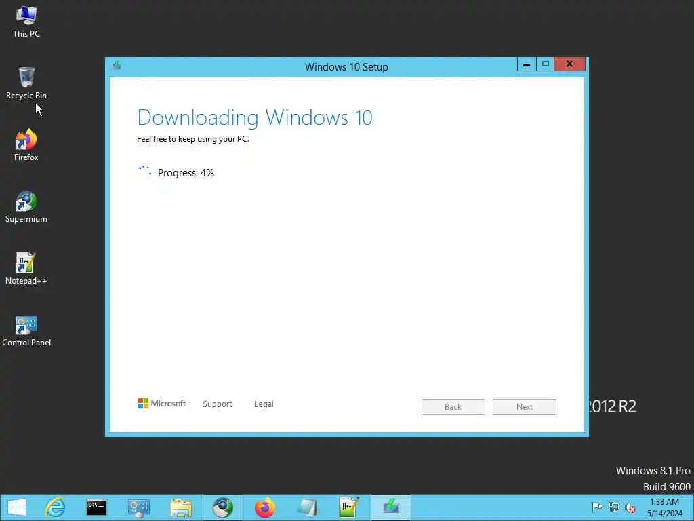
Task: Open Control Panel from the taskbar
Action: pyautogui.click(x=138, y=507)
